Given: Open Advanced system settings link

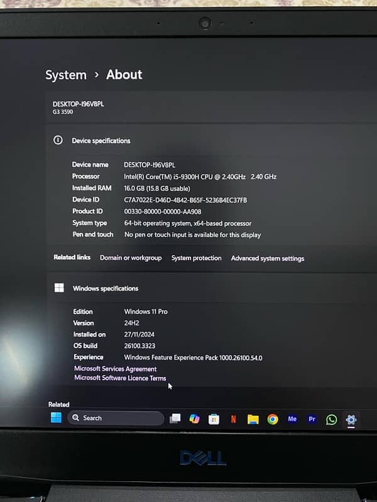Looking at the screenshot, I should coord(268,259).
